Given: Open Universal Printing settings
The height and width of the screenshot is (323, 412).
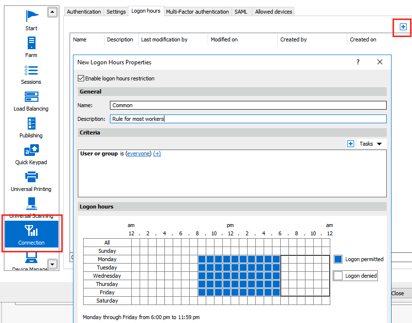Looking at the screenshot, I should click(31, 180).
